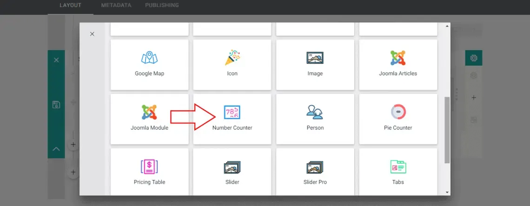Choose the Slider element
The height and width of the screenshot is (206, 530).
[x=232, y=172]
